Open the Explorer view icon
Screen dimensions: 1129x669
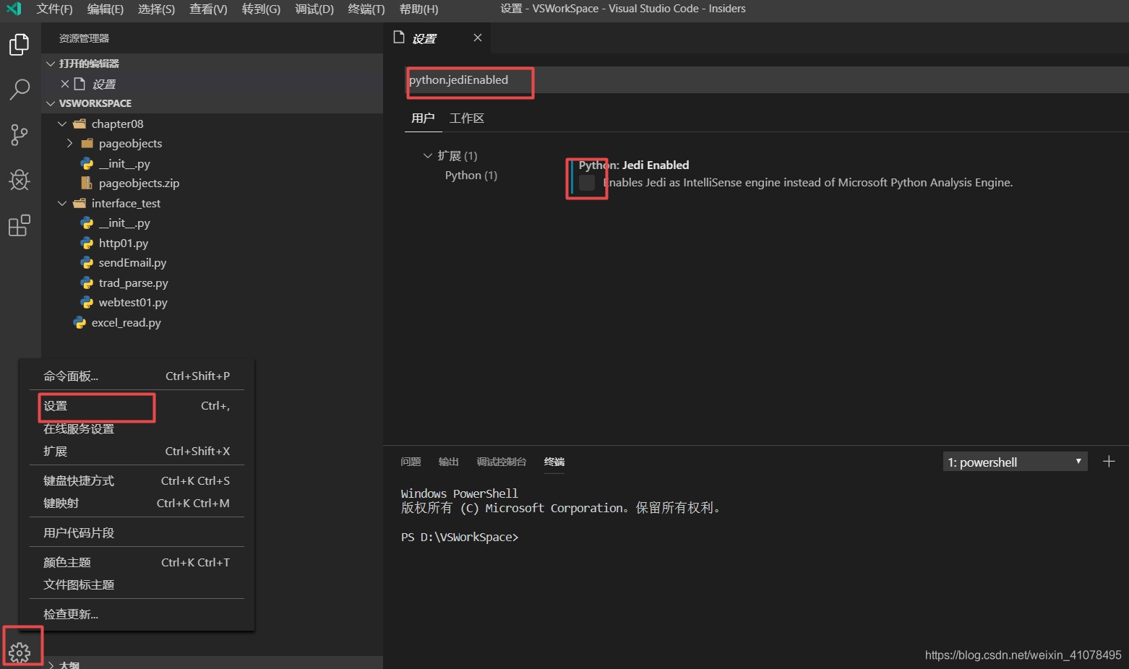19,44
